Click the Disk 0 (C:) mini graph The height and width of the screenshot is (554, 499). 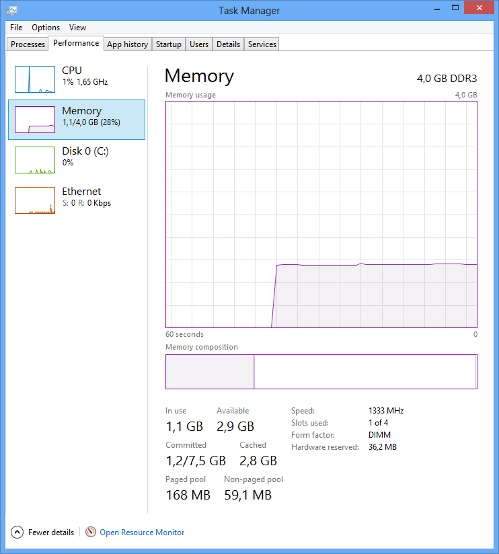pyautogui.click(x=35, y=160)
